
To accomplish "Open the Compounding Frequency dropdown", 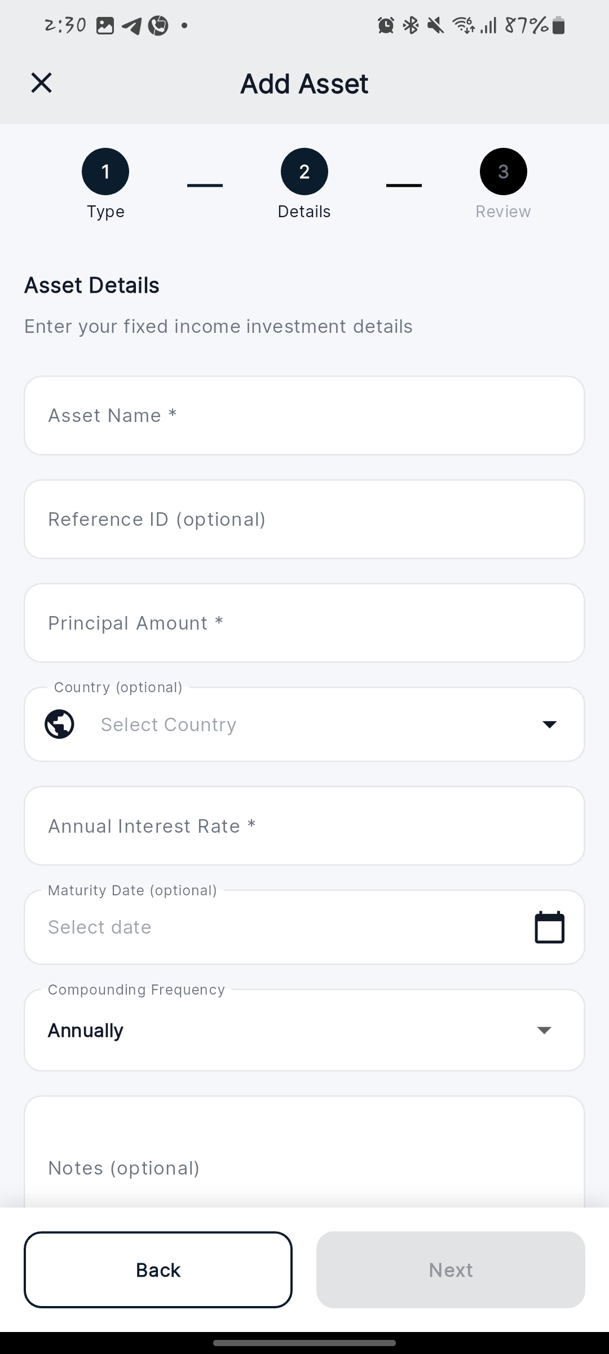I will 304,1030.
